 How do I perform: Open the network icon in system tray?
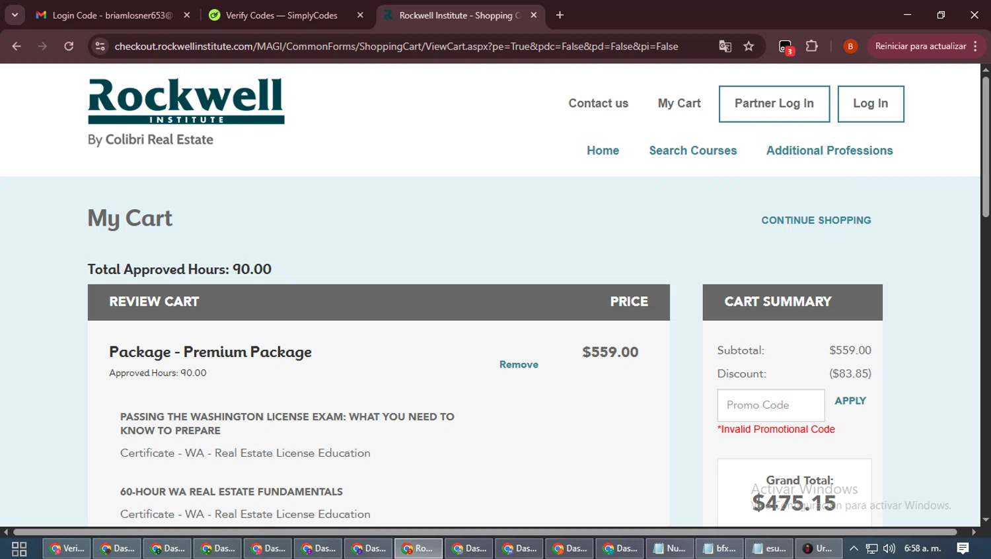click(872, 548)
